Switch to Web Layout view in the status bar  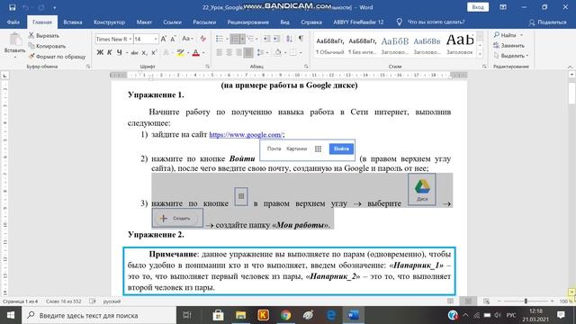click(486, 301)
